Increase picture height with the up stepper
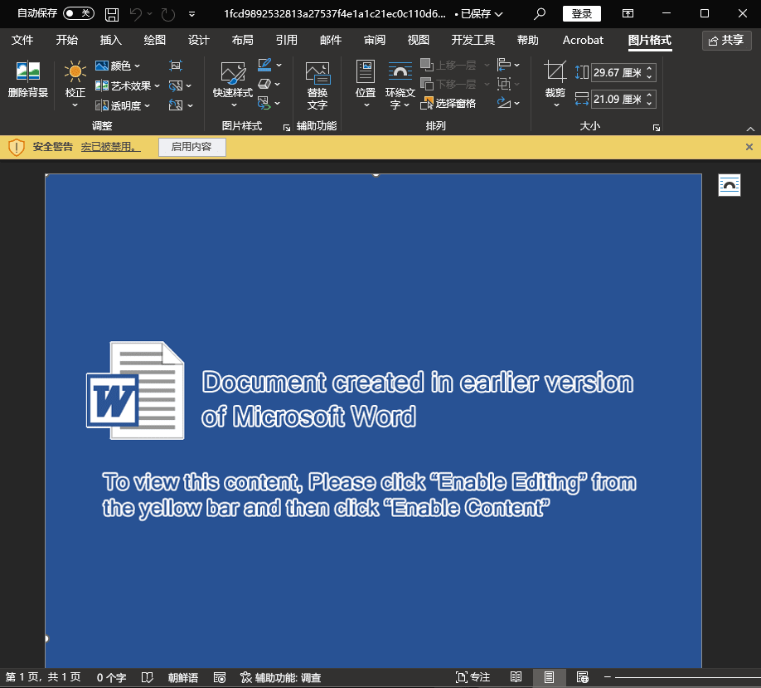The width and height of the screenshot is (761, 688). pyautogui.click(x=649, y=68)
